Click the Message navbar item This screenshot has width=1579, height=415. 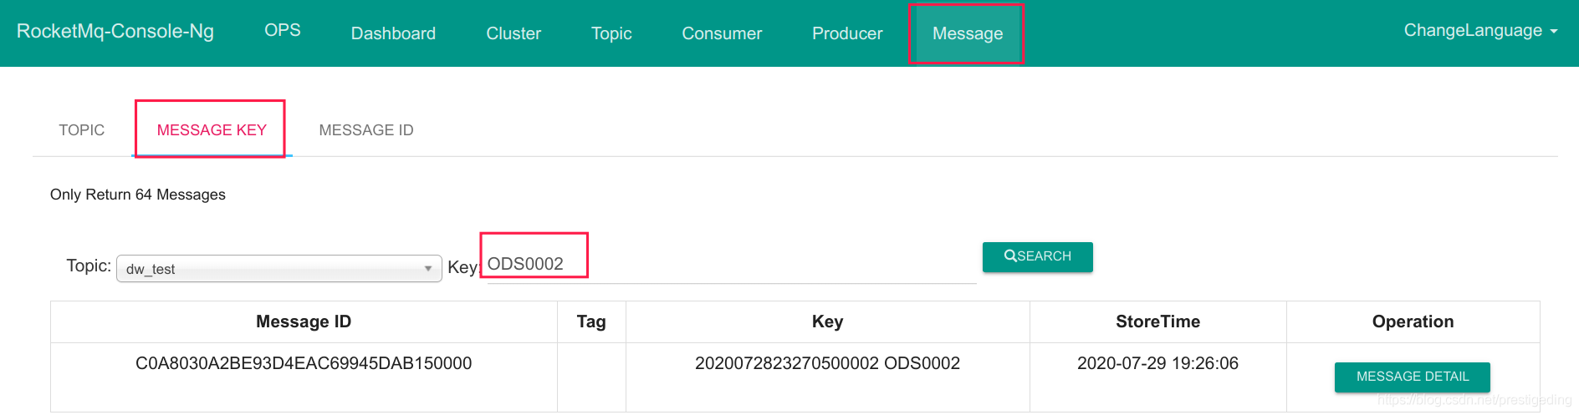click(968, 33)
